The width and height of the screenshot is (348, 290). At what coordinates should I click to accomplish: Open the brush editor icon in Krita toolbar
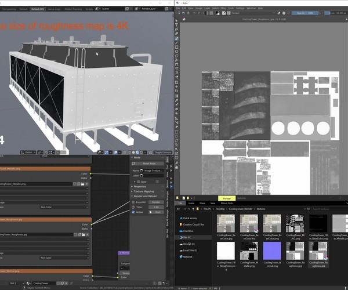[224, 13]
